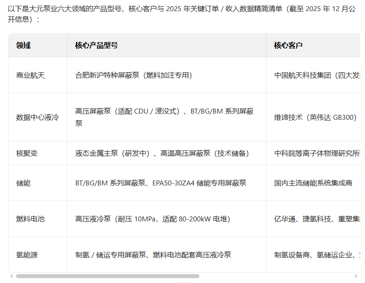The height and width of the screenshot is (283, 365).
Task: Click the 商业航天 row label
Action: coord(30,75)
